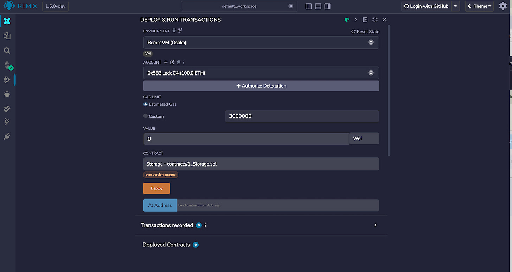Screen dimensions: 512x272
Task: Open the Remix VM (Osaka) environment dropdown
Action: point(261,43)
